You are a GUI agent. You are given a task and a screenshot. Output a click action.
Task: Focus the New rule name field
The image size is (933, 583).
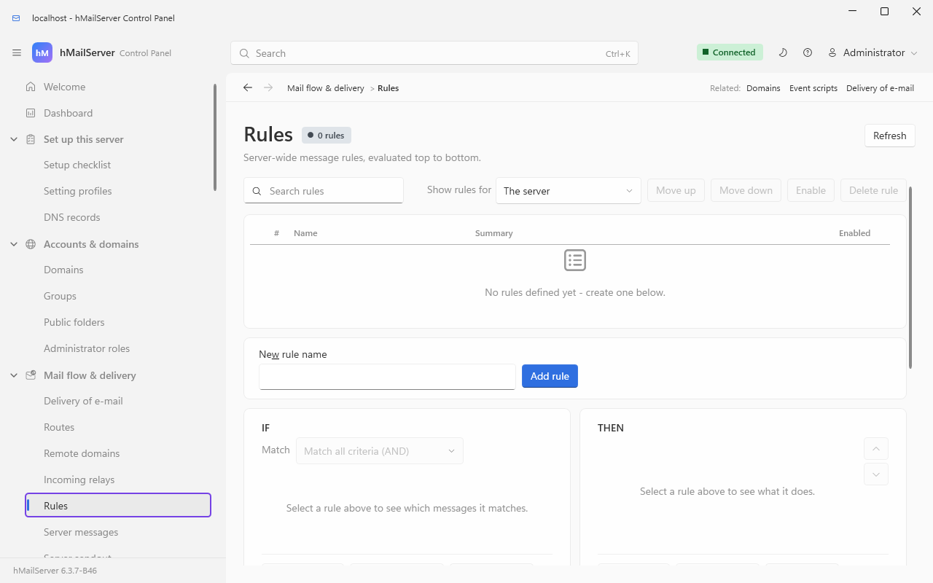[387, 377]
